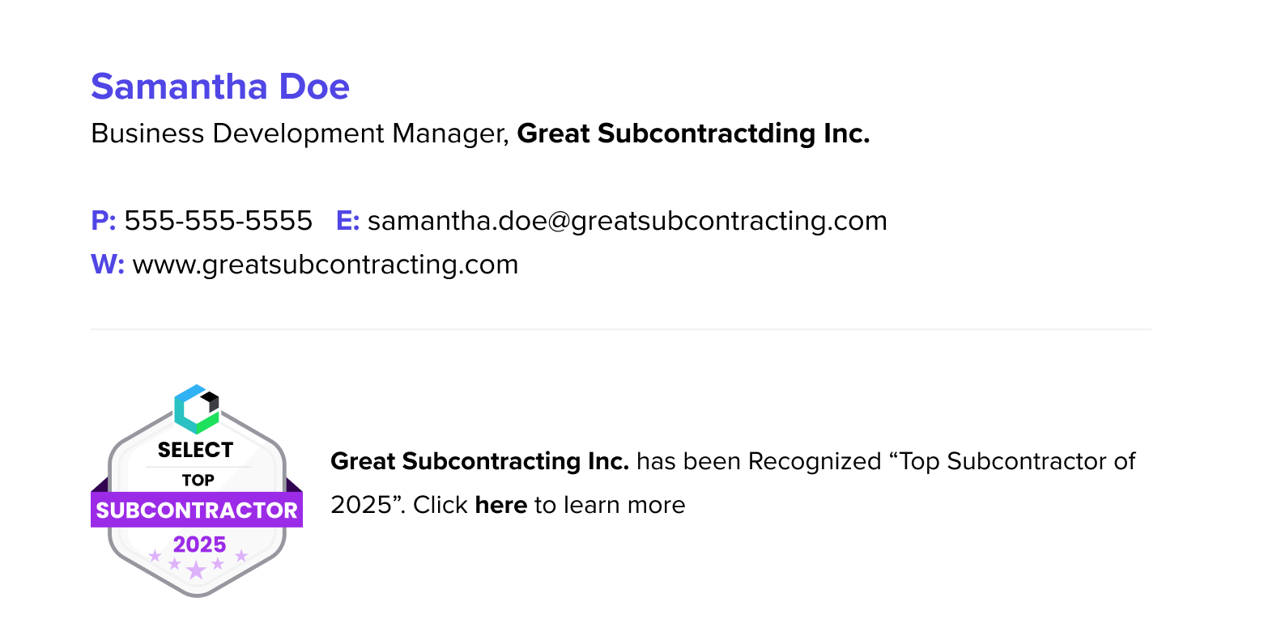Open the www.greatsubcontracting.com website link
The image size is (1281, 644).
(x=325, y=265)
